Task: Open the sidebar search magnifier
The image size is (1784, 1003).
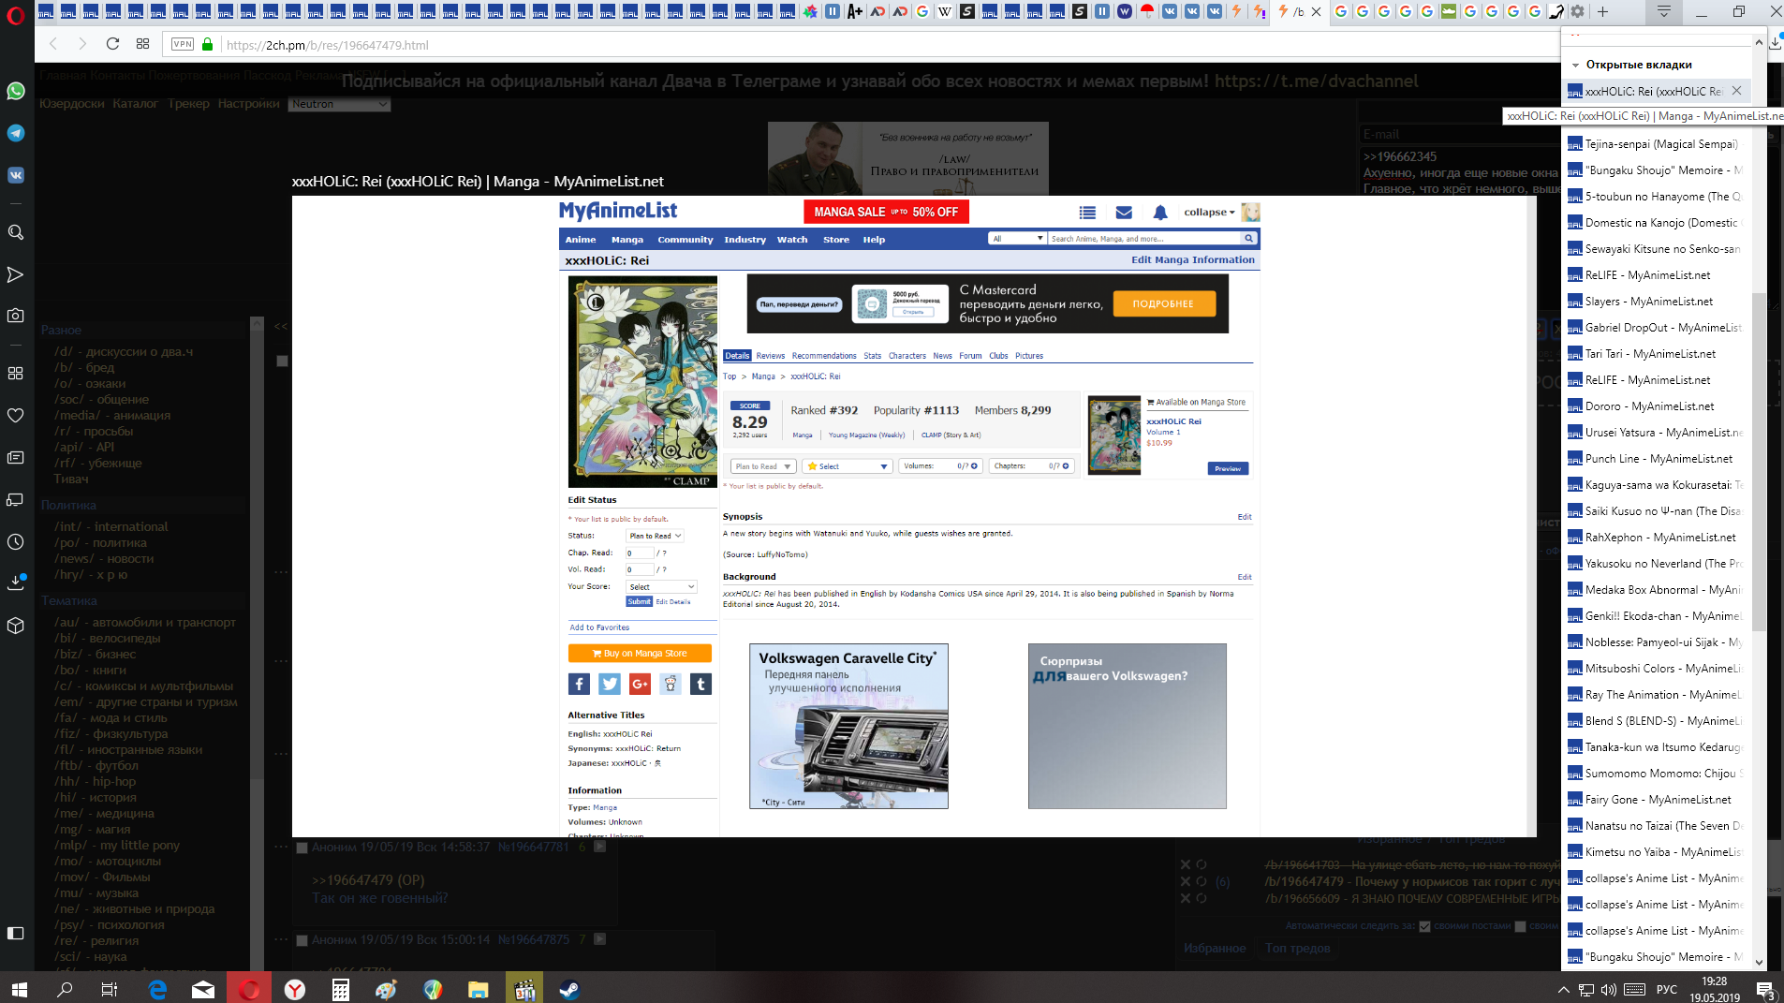Action: pyautogui.click(x=15, y=232)
